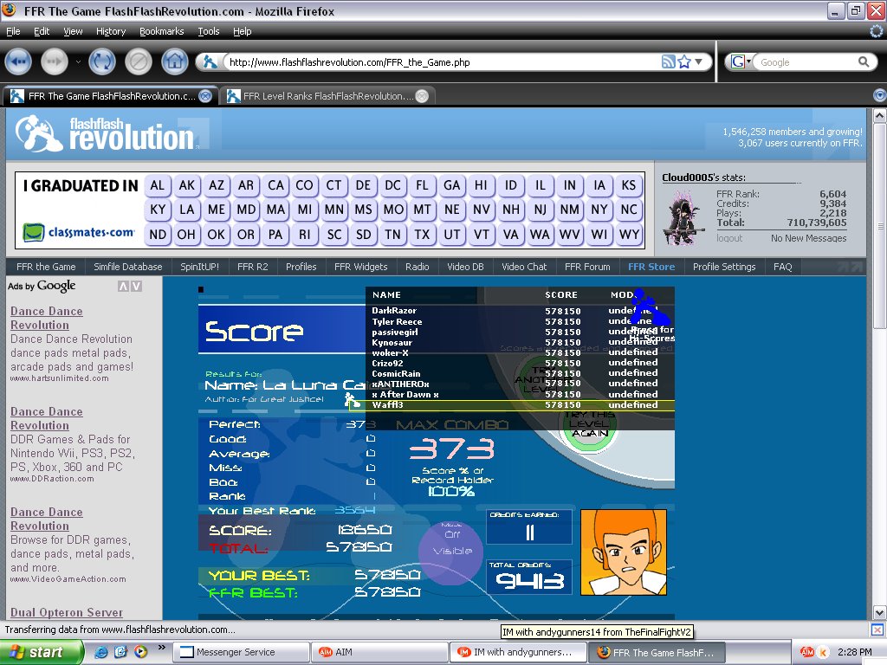
Task: Close the FFR Level Ranks tab
Action: click(x=422, y=96)
